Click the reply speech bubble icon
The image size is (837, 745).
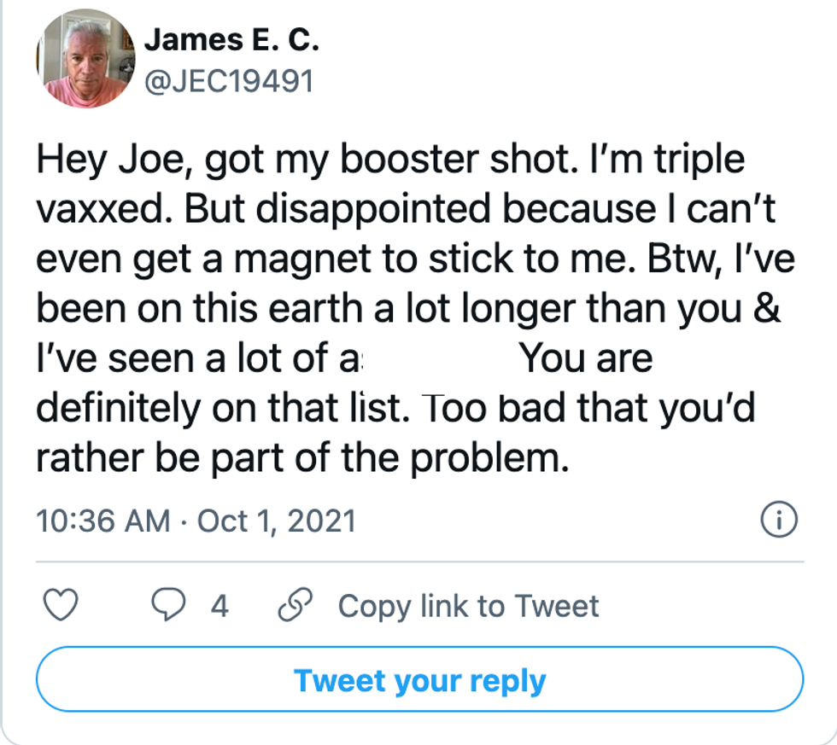pyautogui.click(x=170, y=606)
